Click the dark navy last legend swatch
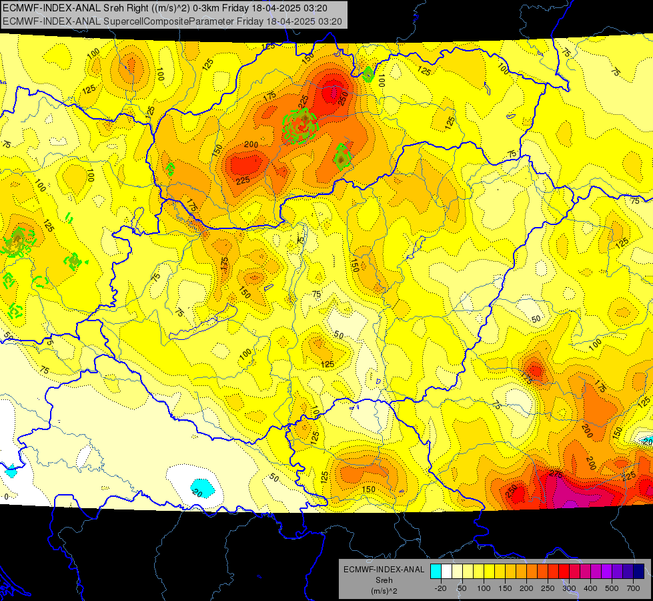This screenshot has width=653, height=601. [639, 572]
